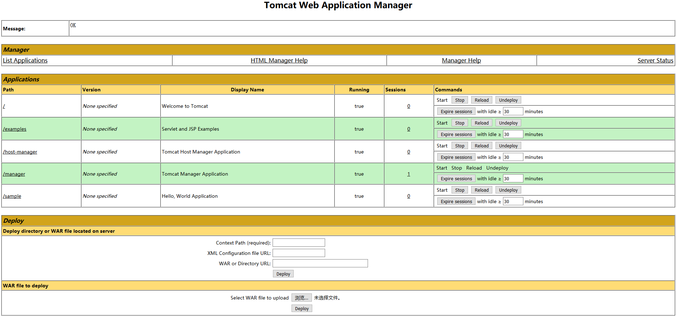
Task: Open the /manager application link
Action: [x=14, y=174]
